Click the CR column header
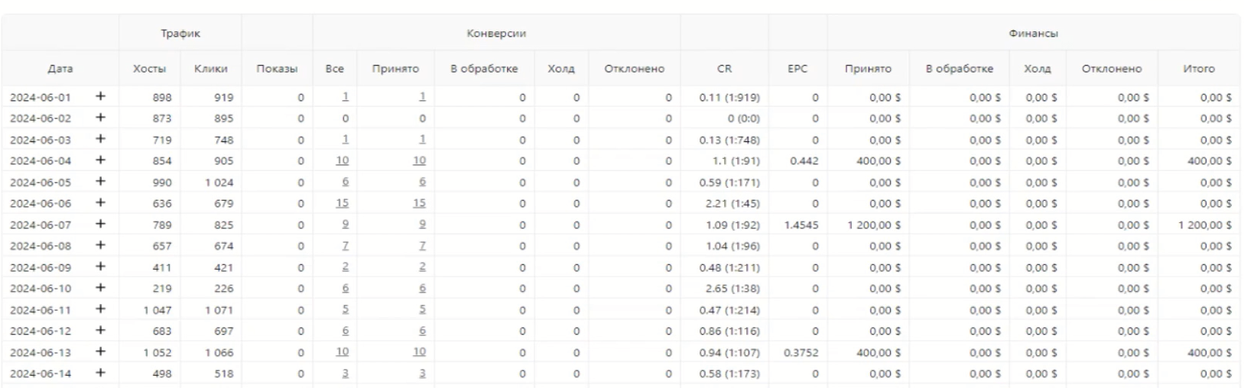 pyautogui.click(x=724, y=69)
